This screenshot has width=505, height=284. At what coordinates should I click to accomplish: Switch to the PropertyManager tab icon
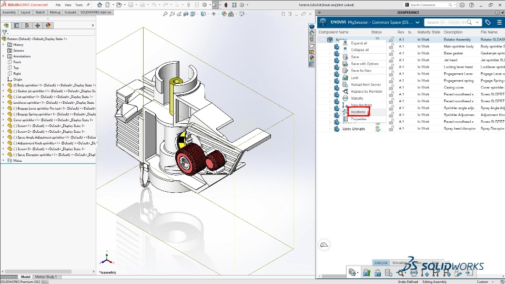tap(16, 25)
